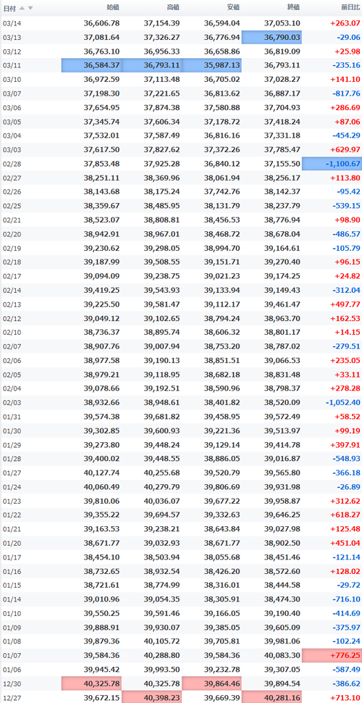Click the 02/19 opening value 39,230.62
The width and height of the screenshot is (362, 703).
pos(101,249)
